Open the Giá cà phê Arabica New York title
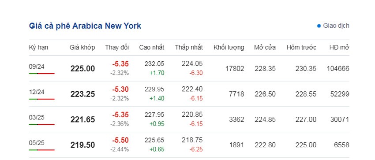This screenshot has width=375, height=160. coord(85,26)
